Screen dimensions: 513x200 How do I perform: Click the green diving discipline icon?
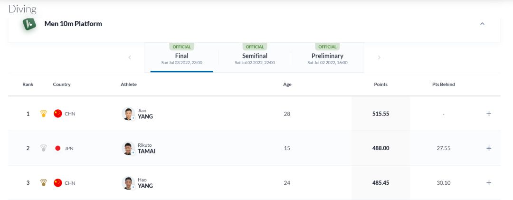pos(29,24)
